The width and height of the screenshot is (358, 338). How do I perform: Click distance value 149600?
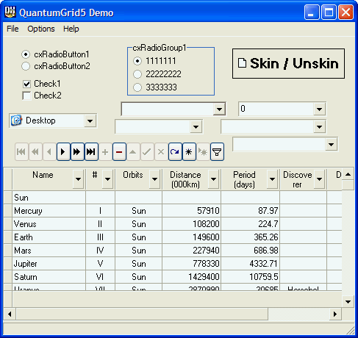(x=206, y=237)
